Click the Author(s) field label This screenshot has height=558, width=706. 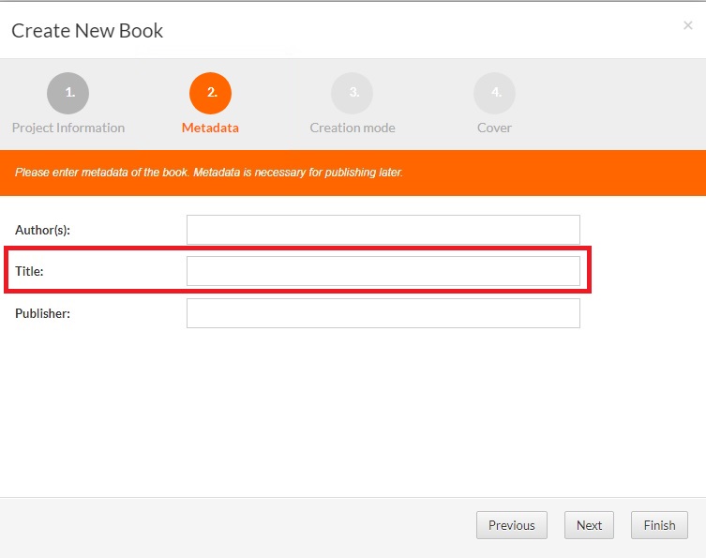tap(43, 230)
